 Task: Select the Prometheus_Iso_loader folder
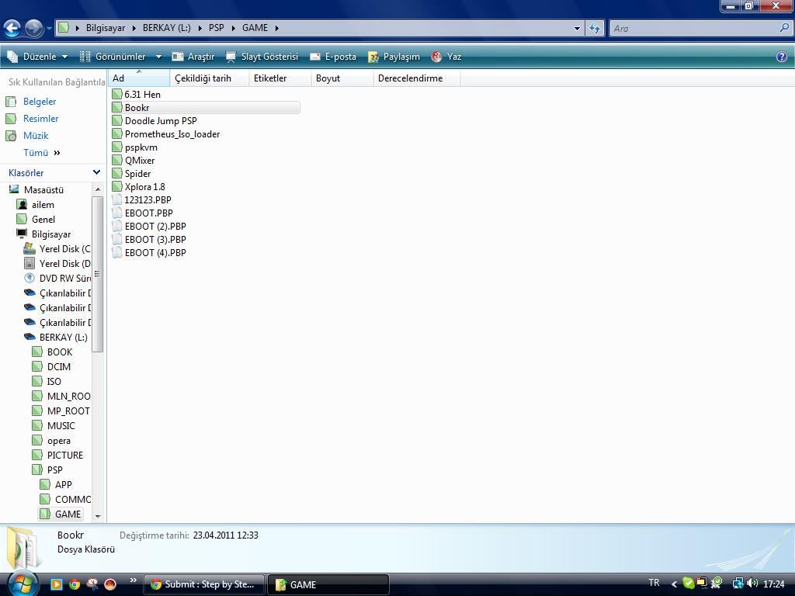172,134
